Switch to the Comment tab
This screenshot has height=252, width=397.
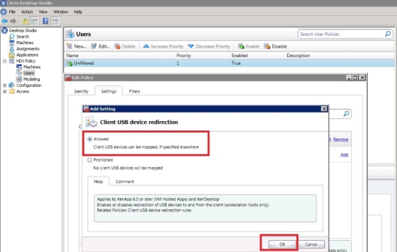point(124,181)
